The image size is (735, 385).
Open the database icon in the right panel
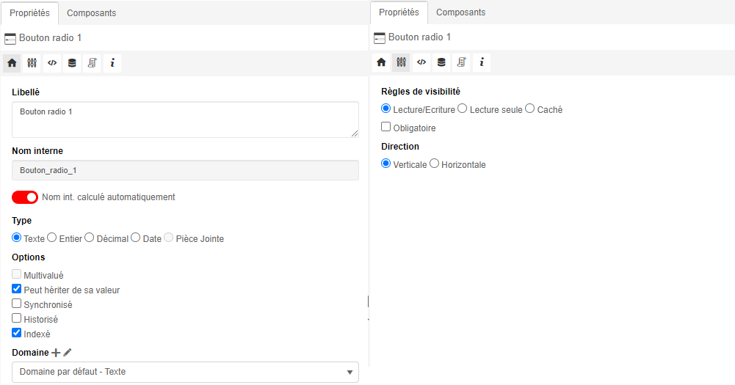tap(441, 62)
